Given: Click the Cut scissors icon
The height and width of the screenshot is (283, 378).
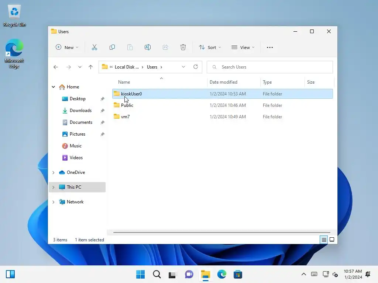Looking at the screenshot, I should 94,48.
